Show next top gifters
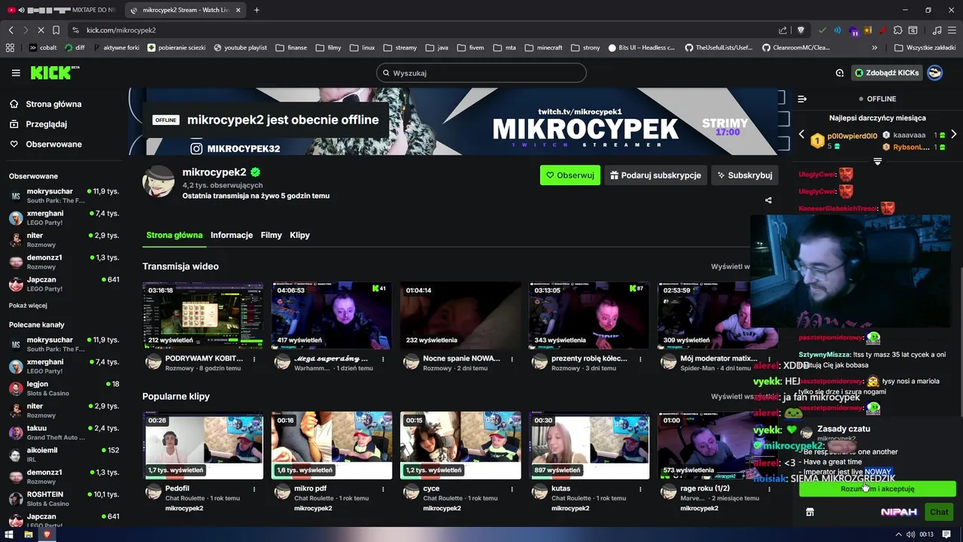The image size is (963, 542). (953, 134)
